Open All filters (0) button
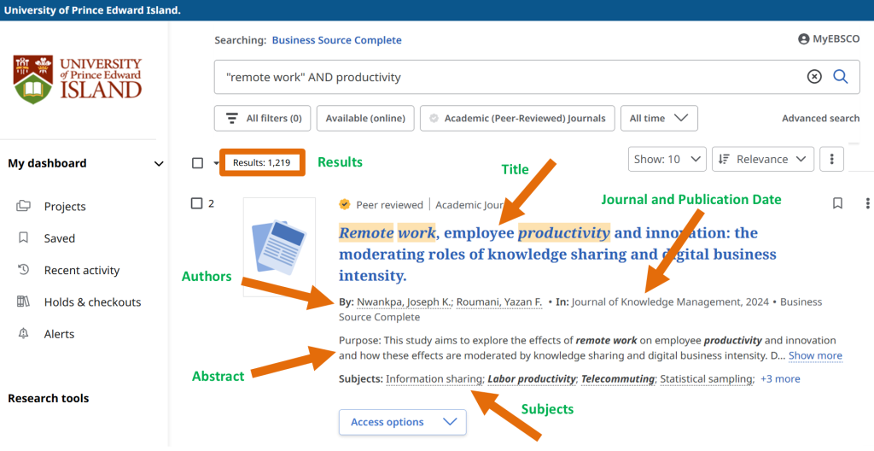The width and height of the screenshot is (874, 451). pyautogui.click(x=263, y=119)
